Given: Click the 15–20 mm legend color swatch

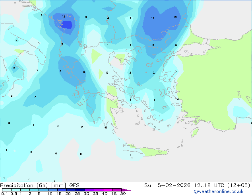Looking at the screenshot, I should point(62,190).
